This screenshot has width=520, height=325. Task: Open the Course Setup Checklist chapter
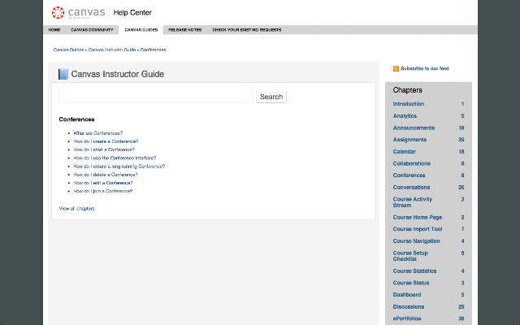click(x=410, y=256)
